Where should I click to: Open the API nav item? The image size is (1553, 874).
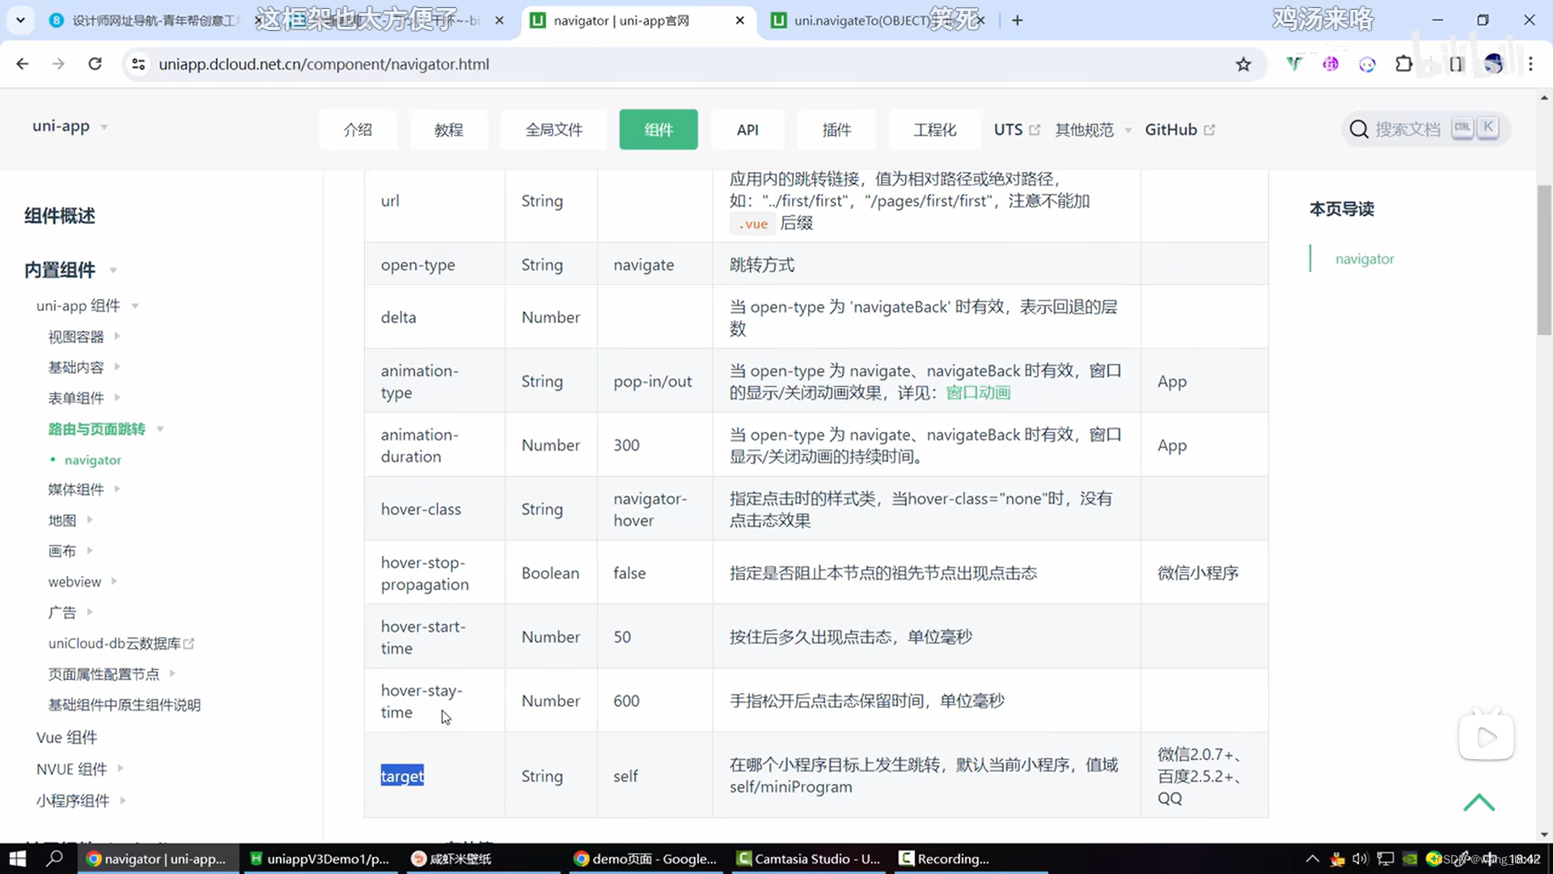(x=747, y=129)
